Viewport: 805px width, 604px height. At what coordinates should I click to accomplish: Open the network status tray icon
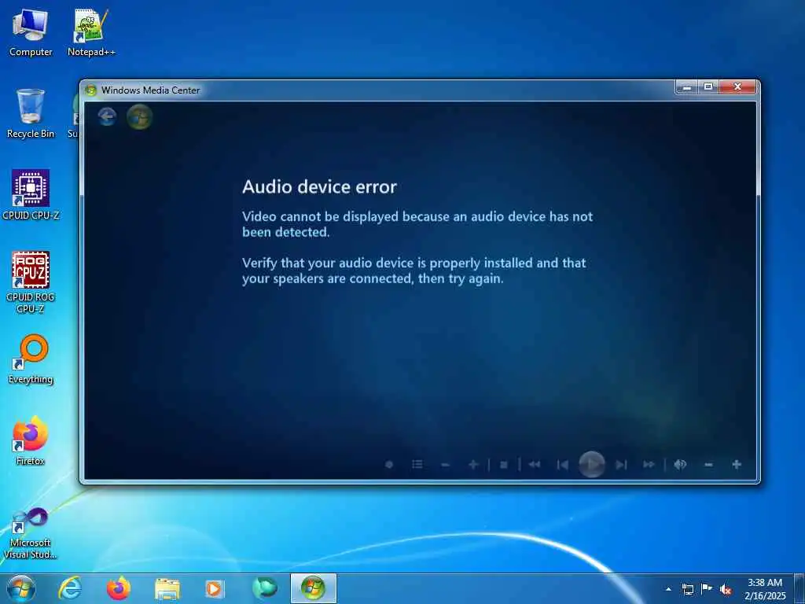pos(687,589)
